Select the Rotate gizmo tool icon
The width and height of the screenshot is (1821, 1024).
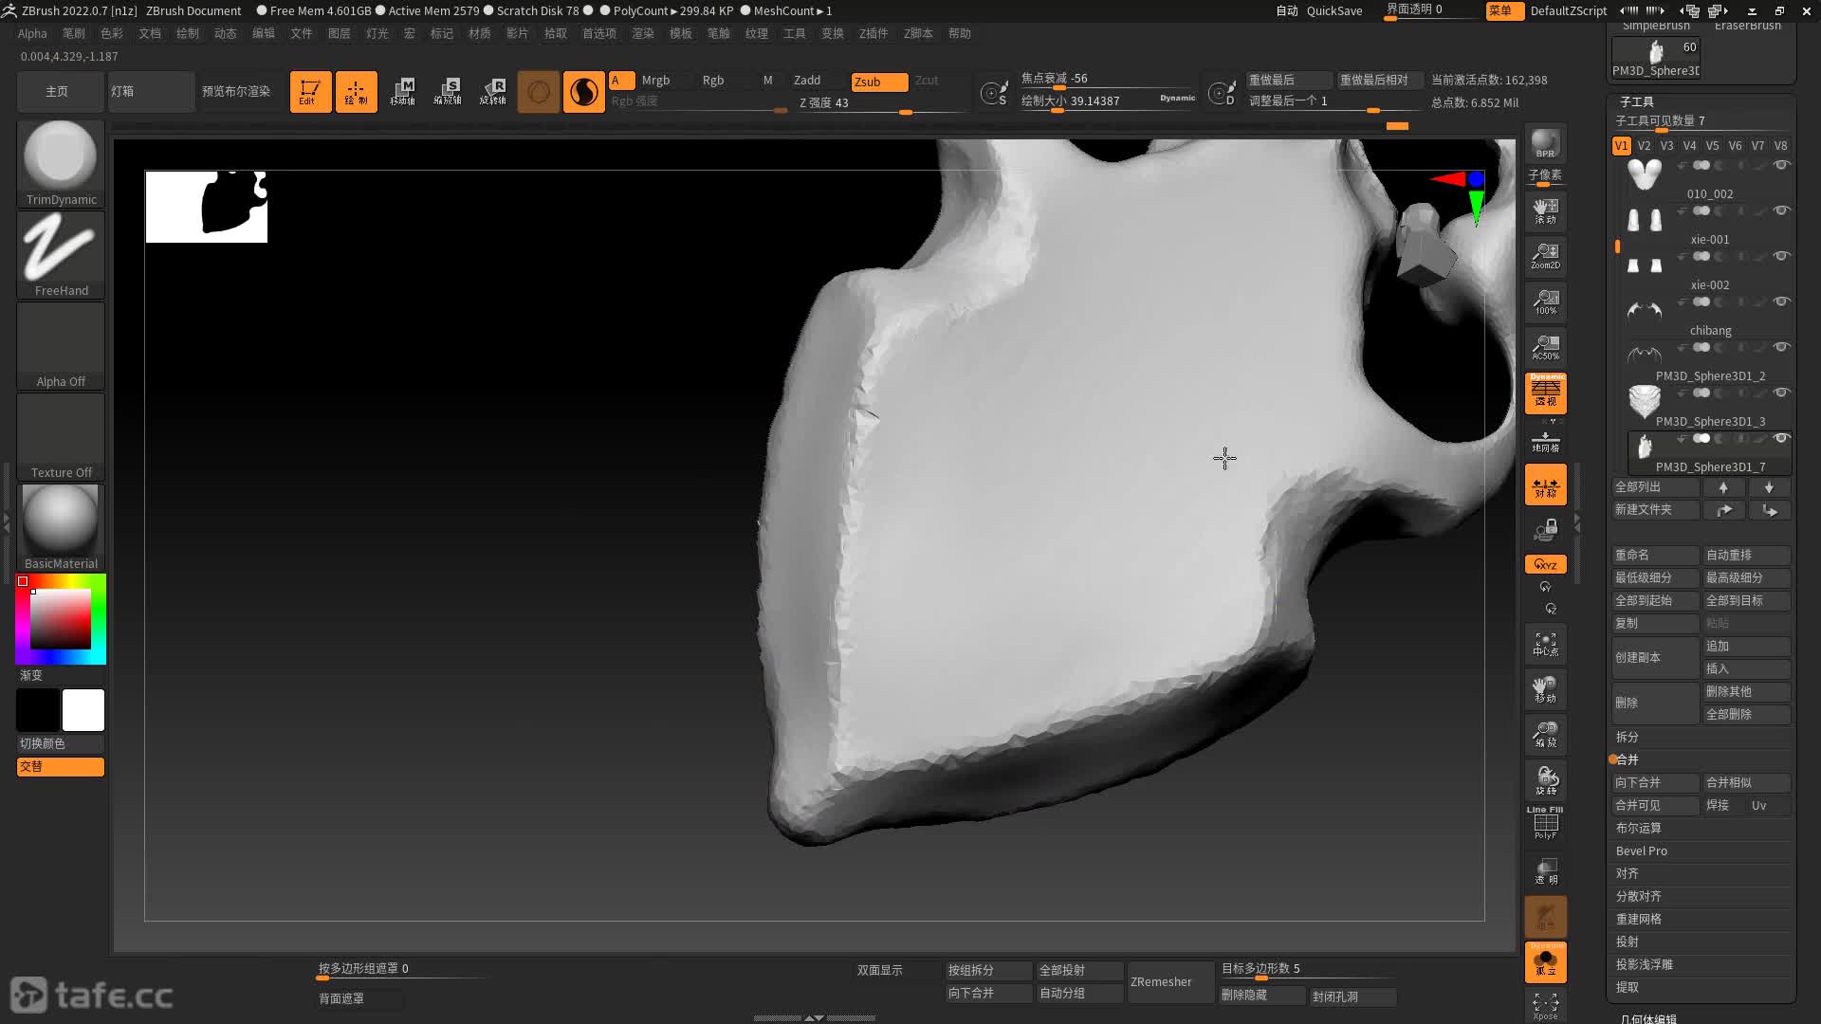tap(493, 92)
